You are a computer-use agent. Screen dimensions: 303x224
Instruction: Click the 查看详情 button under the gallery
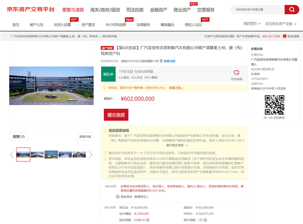85,137
